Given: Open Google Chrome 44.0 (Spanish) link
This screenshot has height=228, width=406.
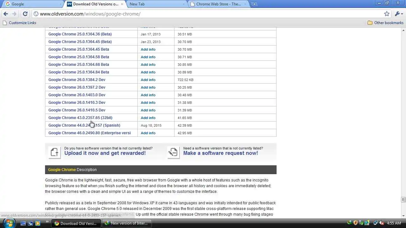Looking at the screenshot, I should [x=84, y=125].
